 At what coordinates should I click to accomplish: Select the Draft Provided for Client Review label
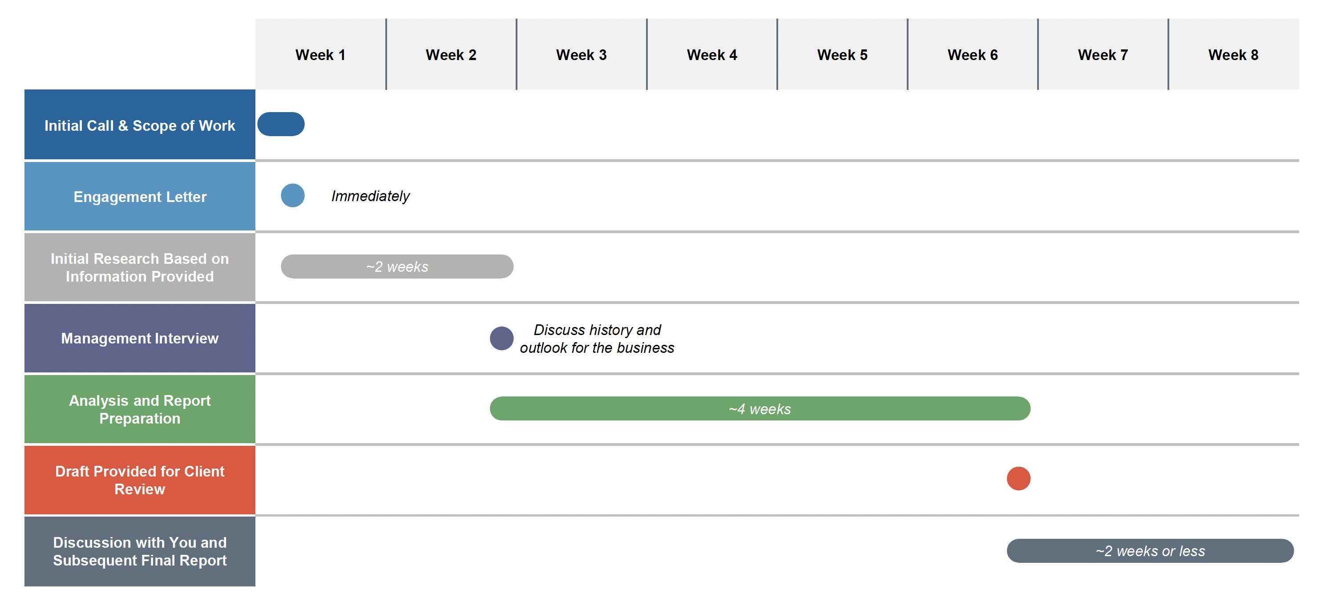pyautogui.click(x=140, y=480)
